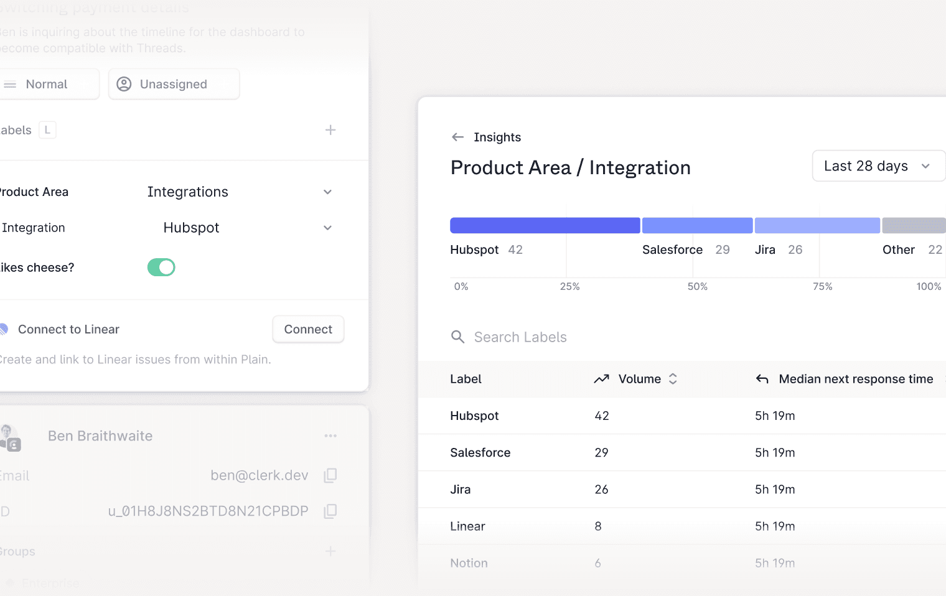This screenshot has width=946, height=596.
Task: Click the dark blue Hubspot bar segment
Action: [x=545, y=225]
